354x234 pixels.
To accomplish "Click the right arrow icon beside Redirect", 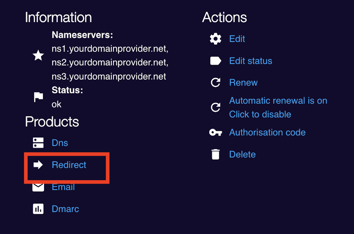I will tap(38, 165).
